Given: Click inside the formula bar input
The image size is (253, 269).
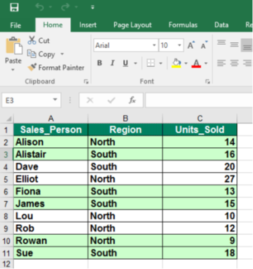Looking at the screenshot, I should click(199, 100).
